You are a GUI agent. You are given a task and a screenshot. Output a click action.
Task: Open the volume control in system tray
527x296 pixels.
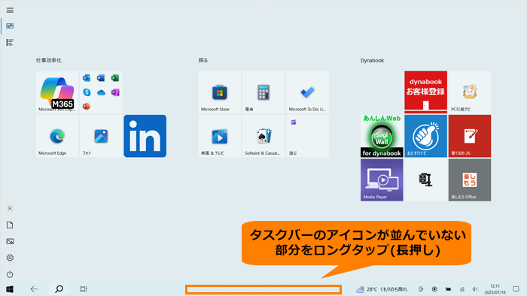tap(475, 289)
